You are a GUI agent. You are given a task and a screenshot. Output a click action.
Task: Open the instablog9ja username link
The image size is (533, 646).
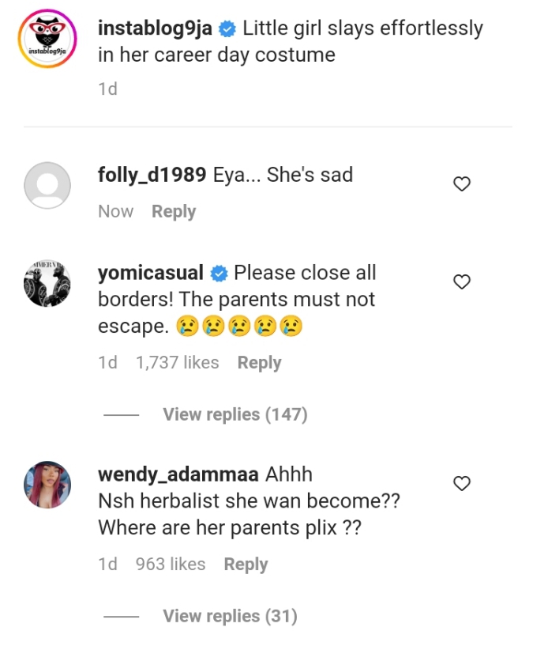pos(155,28)
